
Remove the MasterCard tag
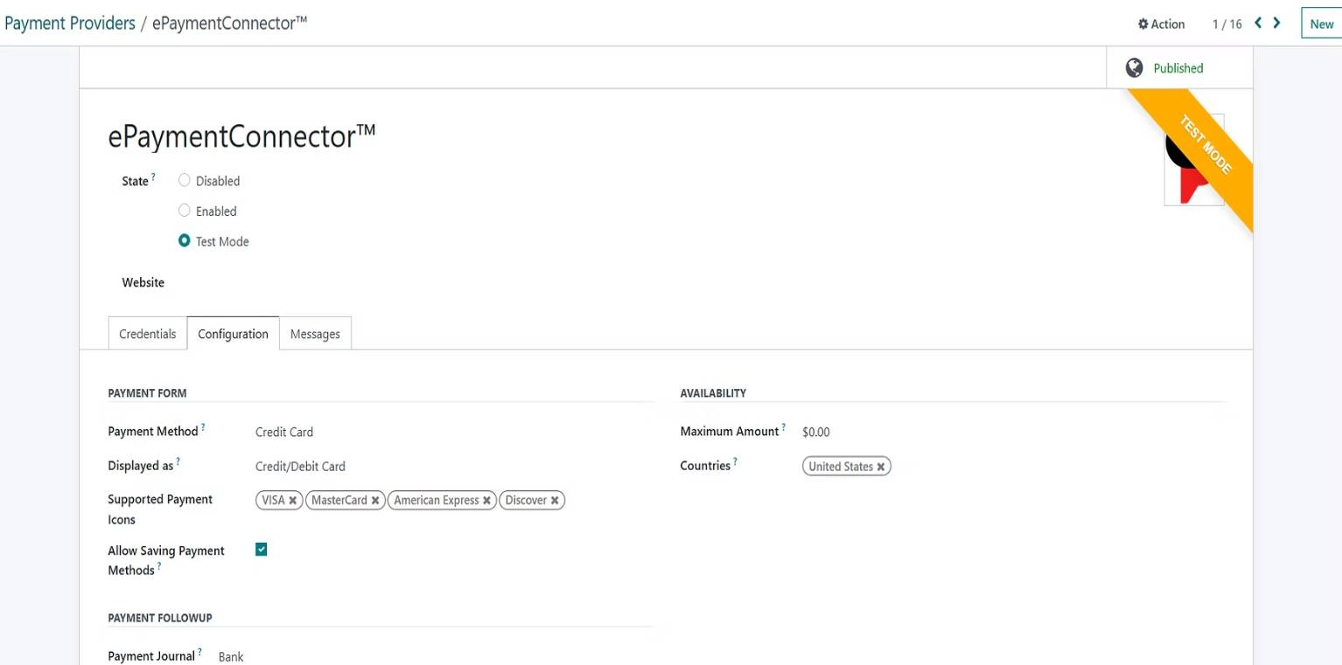(x=375, y=501)
